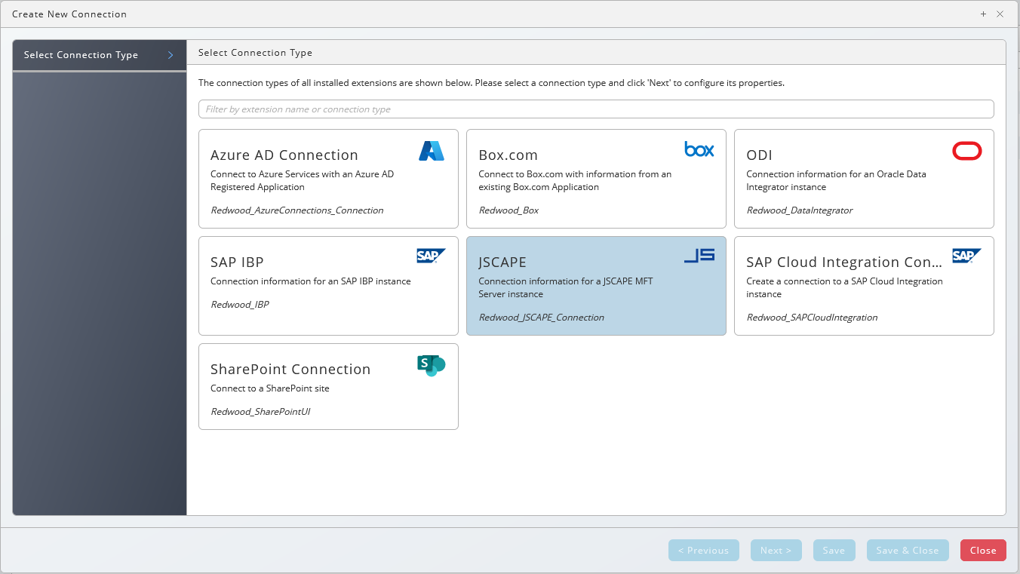
Task: Focus the extension name filter field
Action: (x=596, y=109)
